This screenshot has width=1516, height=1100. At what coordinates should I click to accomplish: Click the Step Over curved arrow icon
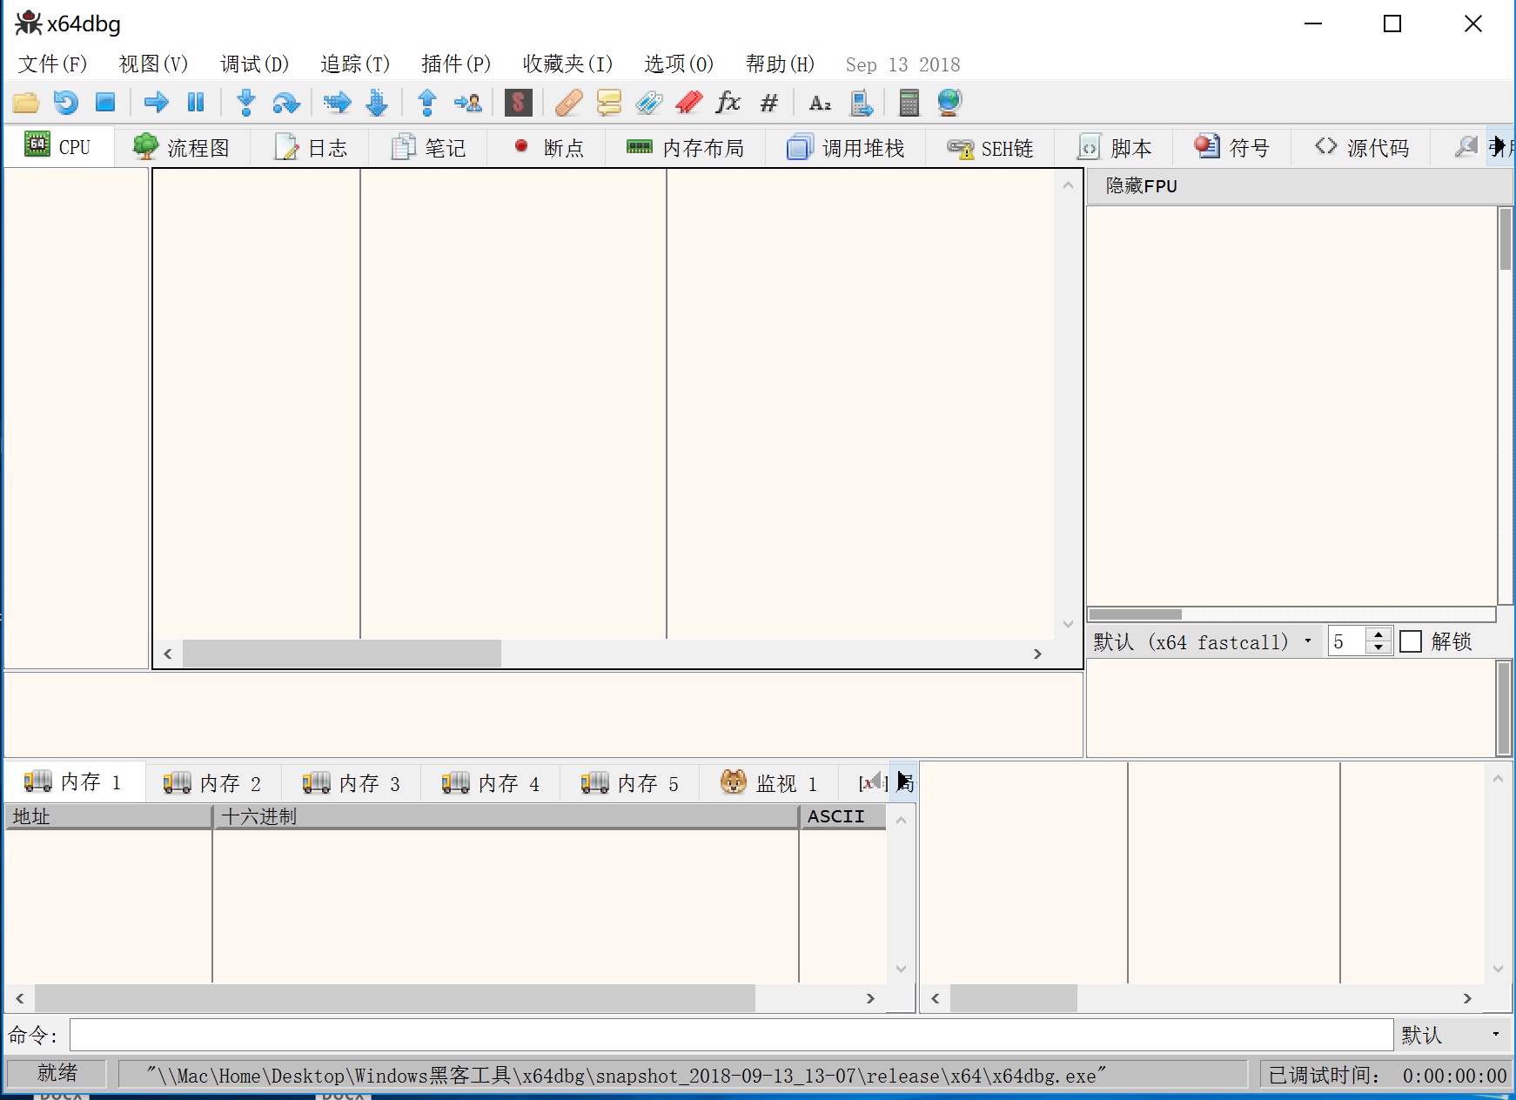click(286, 103)
